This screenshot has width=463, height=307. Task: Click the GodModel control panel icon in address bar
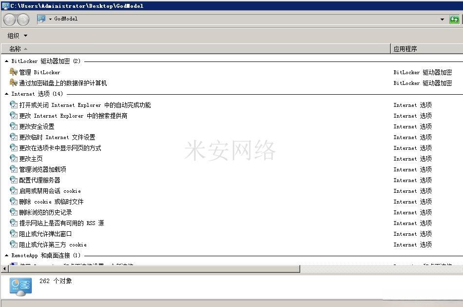41,19
